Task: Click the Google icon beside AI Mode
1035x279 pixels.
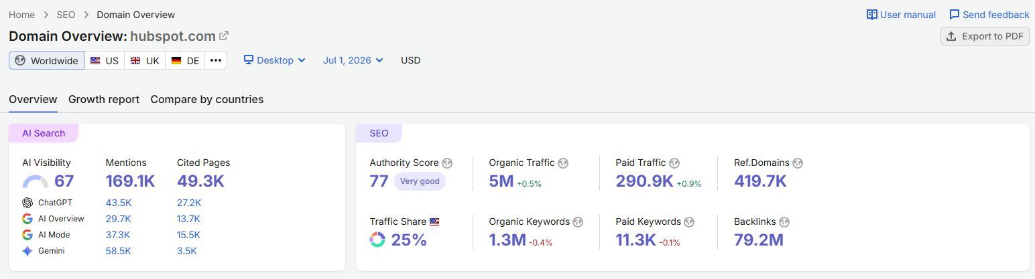Action: [27, 235]
